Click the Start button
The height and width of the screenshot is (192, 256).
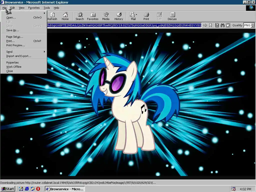pos(8,189)
